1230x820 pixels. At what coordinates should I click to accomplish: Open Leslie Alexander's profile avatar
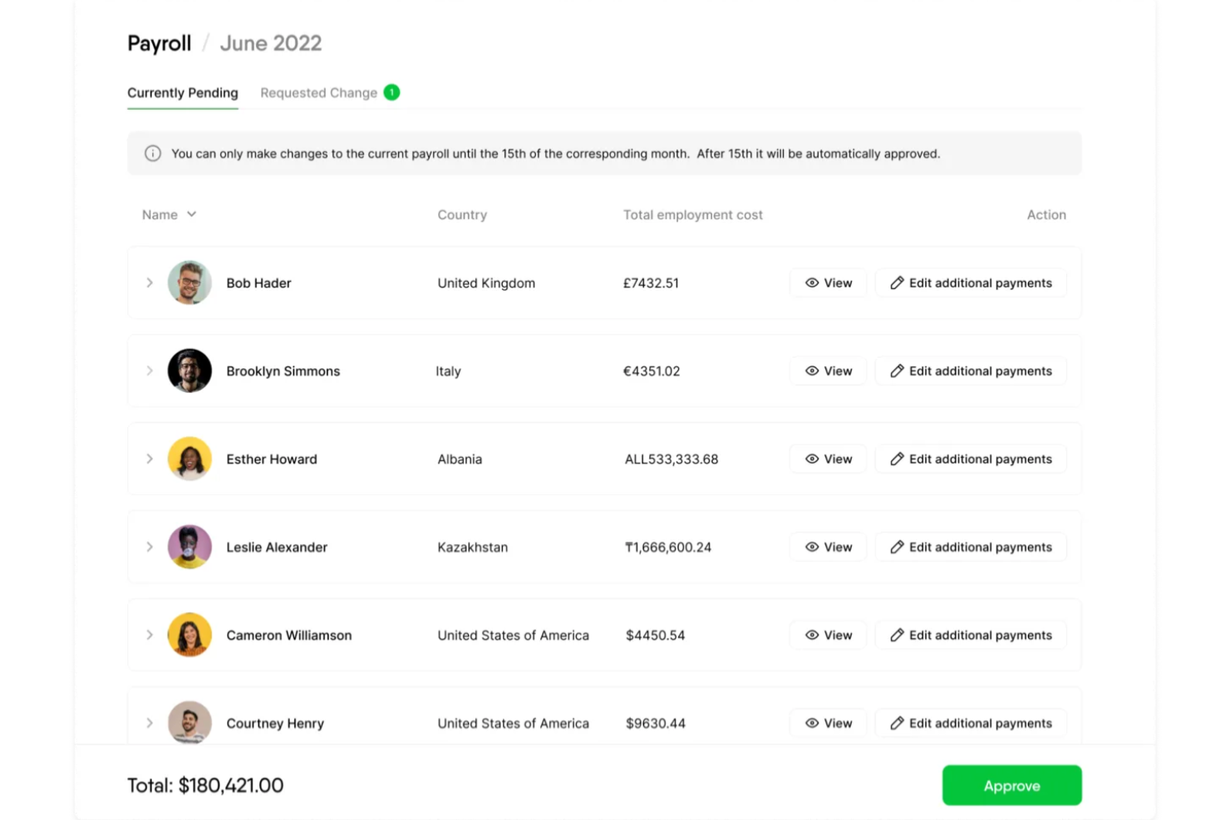click(189, 547)
